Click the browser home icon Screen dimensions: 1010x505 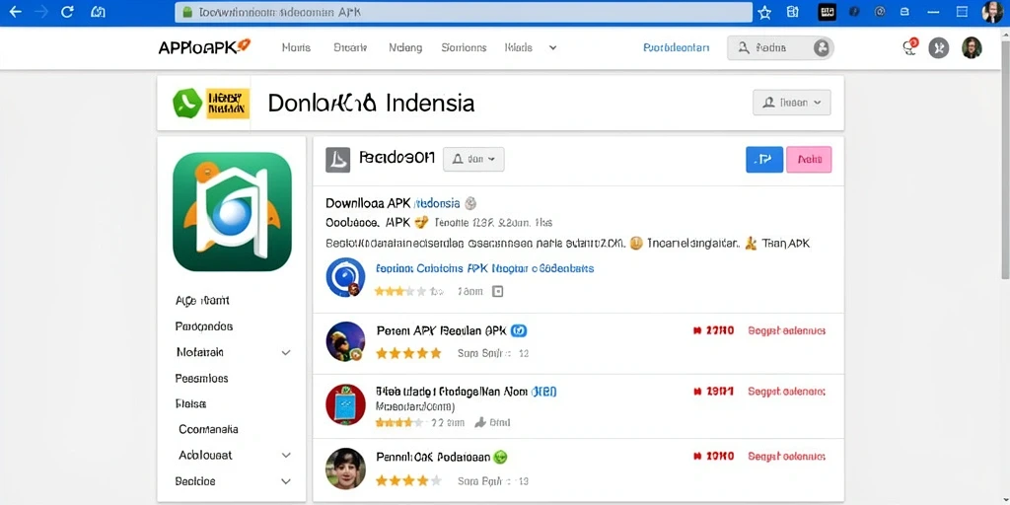click(x=98, y=12)
